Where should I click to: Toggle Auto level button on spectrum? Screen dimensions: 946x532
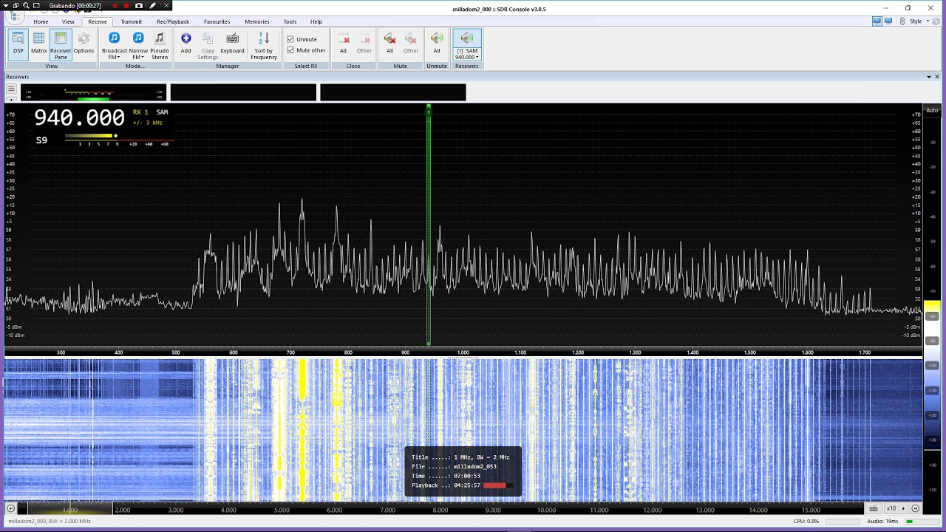932,110
